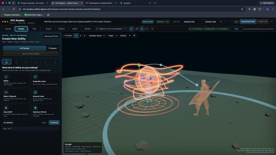Click the viewport Preview play button
The image size is (276, 155).
(68, 36)
